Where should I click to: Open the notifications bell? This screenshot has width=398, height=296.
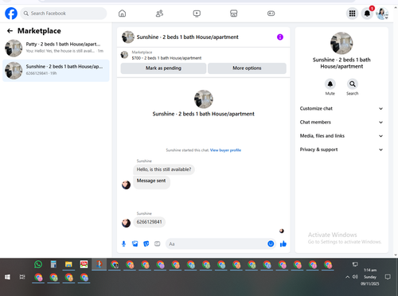click(367, 14)
